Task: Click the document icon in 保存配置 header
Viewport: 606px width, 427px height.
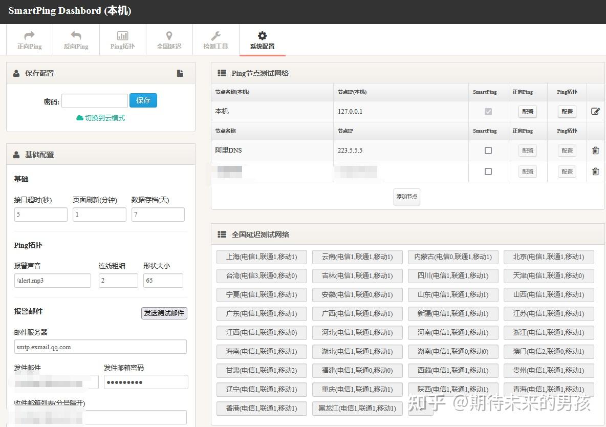Action: click(x=180, y=73)
